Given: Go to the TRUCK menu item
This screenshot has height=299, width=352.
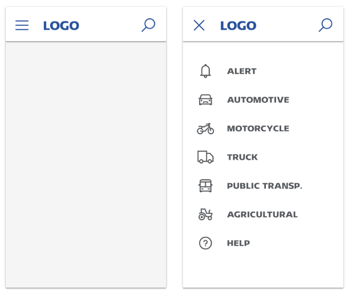Looking at the screenshot, I should pos(242,157).
